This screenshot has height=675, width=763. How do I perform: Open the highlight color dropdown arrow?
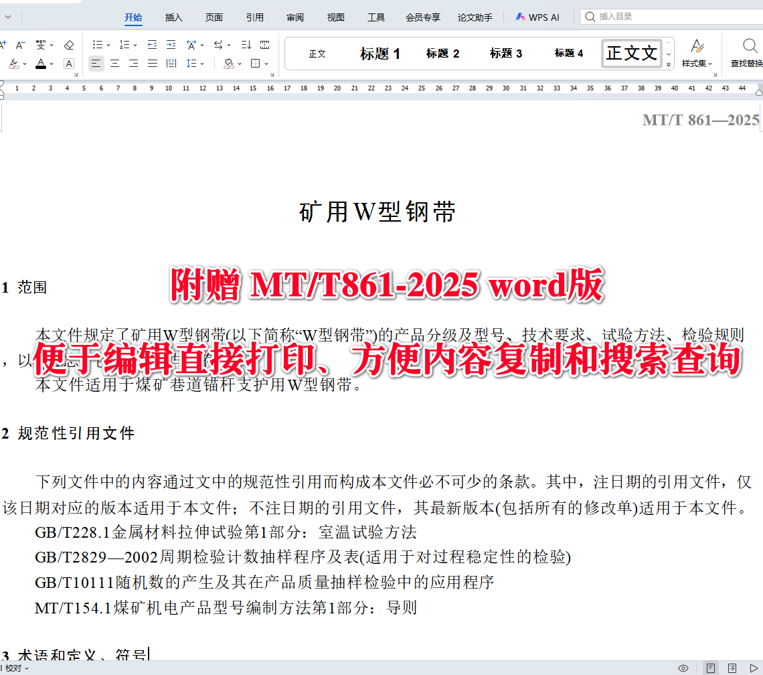(x=25, y=64)
